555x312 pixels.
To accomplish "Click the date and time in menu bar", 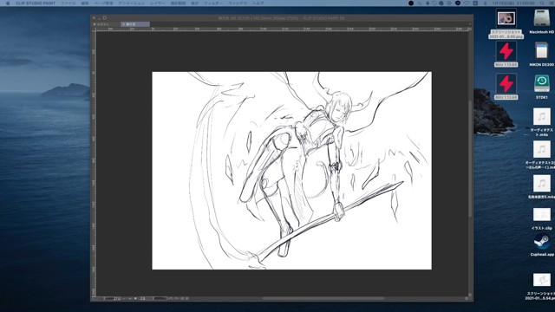I will coord(513,3).
